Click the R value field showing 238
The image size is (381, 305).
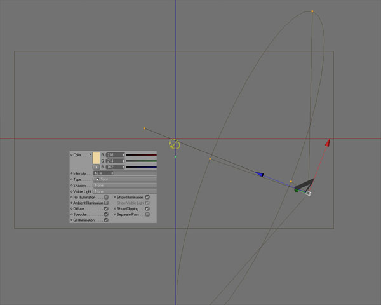point(114,155)
